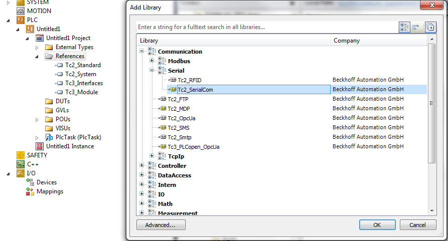Click the library list vertical scrollbar thumb
The width and height of the screenshot is (448, 241).
pos(432,103)
